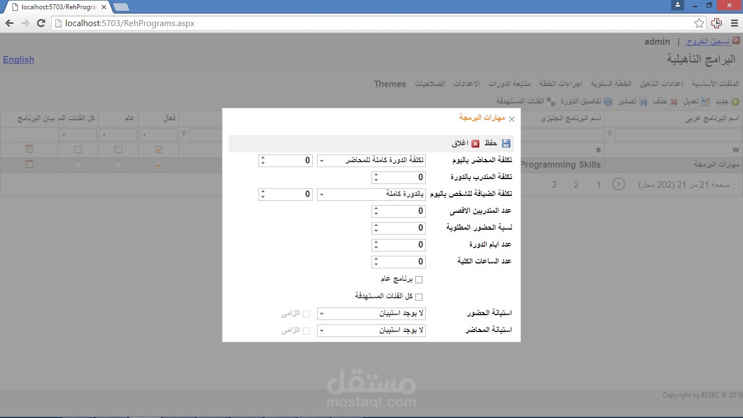Click the browser Back arrow

[x=9, y=23]
